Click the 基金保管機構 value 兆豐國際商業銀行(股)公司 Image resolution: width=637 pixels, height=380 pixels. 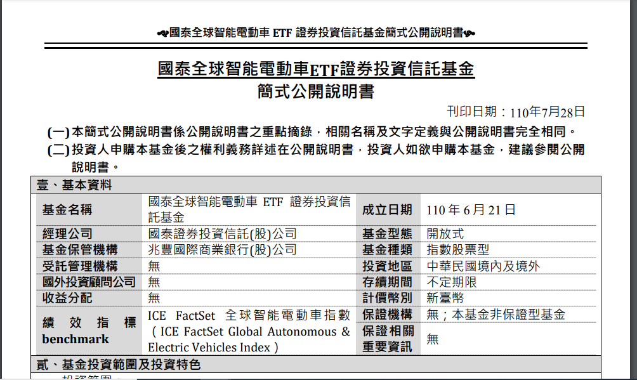click(x=222, y=250)
